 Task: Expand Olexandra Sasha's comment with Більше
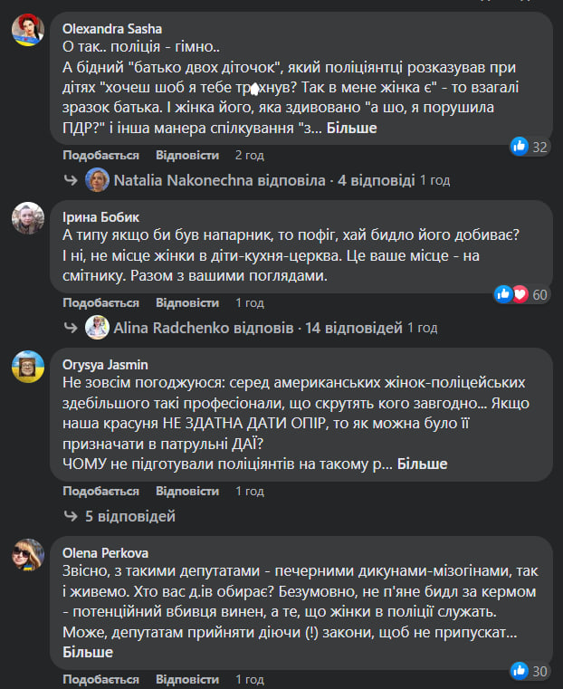pos(352,129)
